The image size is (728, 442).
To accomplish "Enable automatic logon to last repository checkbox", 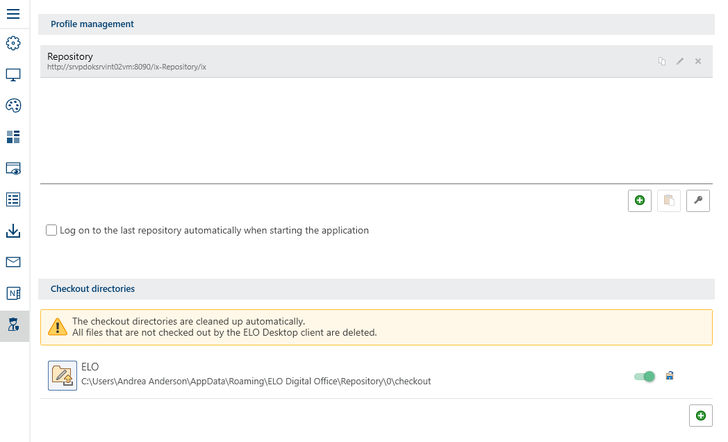I will [51, 230].
